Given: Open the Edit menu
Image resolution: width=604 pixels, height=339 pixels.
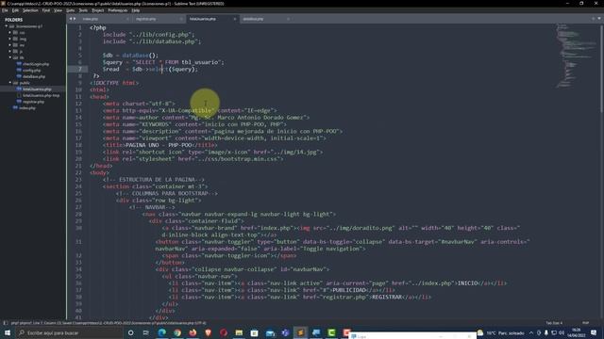Looking at the screenshot, I should [15, 10].
